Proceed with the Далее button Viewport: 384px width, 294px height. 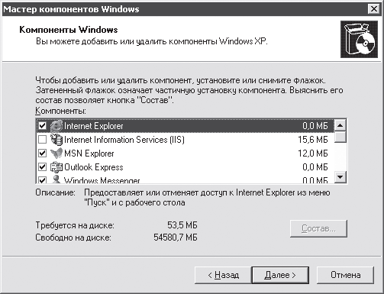click(x=280, y=275)
